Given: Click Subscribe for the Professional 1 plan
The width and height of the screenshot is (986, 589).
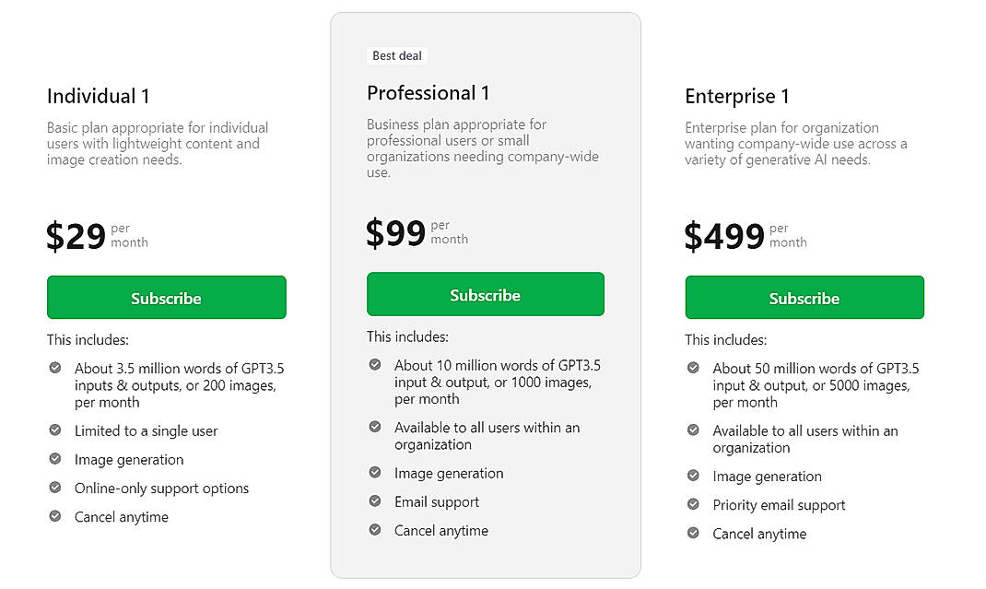Looking at the screenshot, I should [x=485, y=293].
